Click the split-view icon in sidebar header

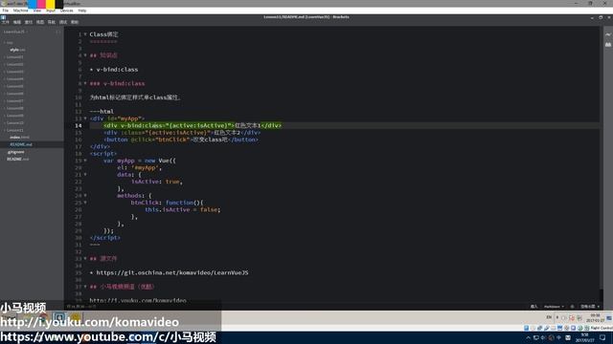57,32
